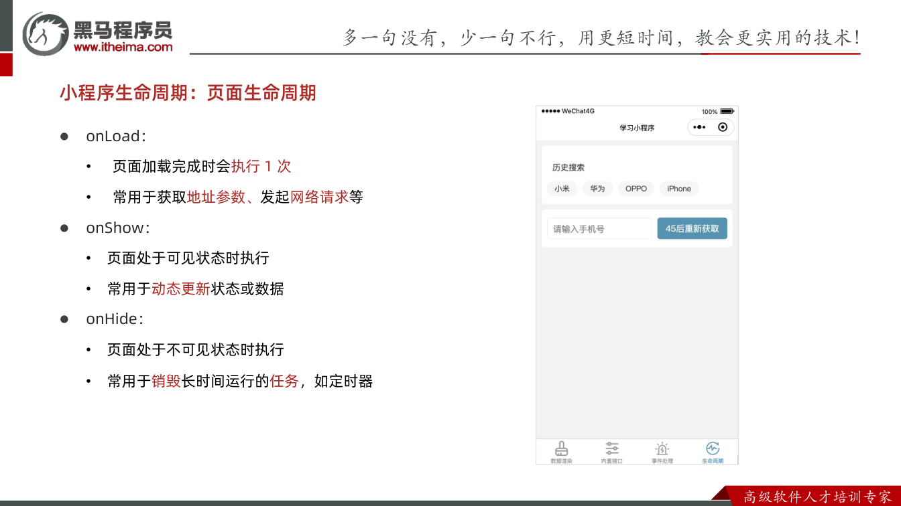Image resolution: width=901 pixels, height=506 pixels.
Task: Select the 生命周期 tab
Action: pos(713,452)
